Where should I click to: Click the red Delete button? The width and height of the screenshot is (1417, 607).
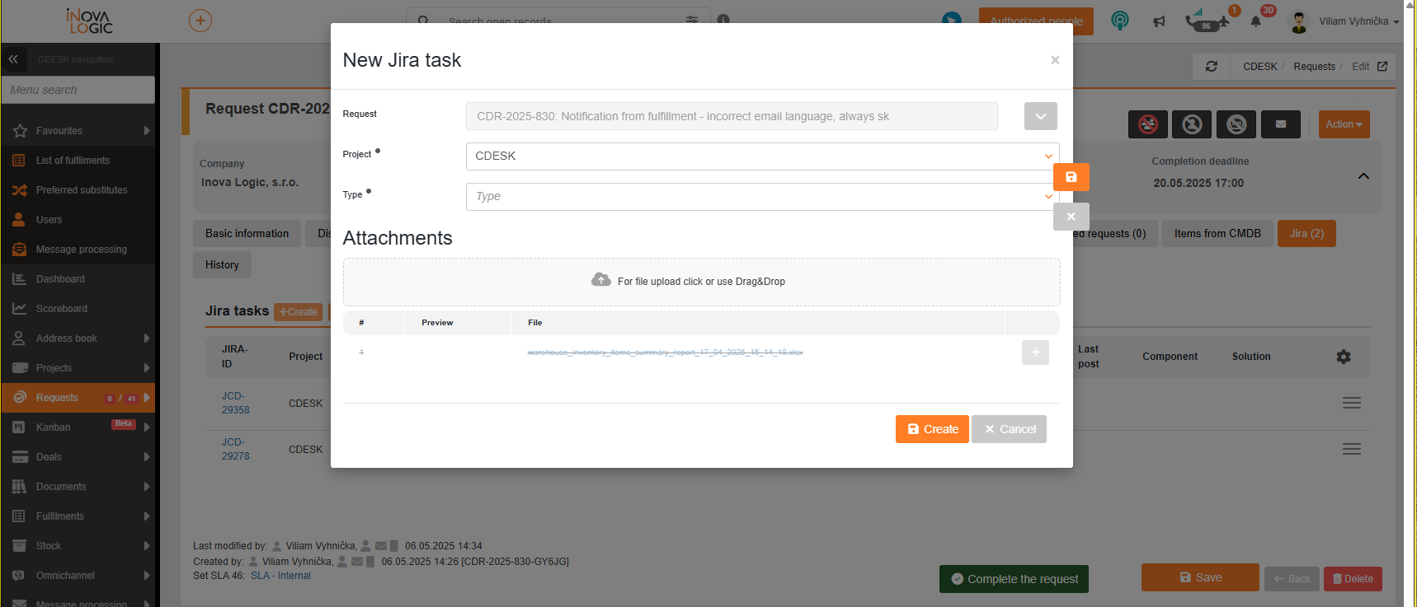(x=1353, y=579)
